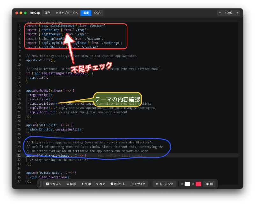This screenshot has height=205, width=255.
Task: Select the 図形 shape tool
Action: click(71, 184)
